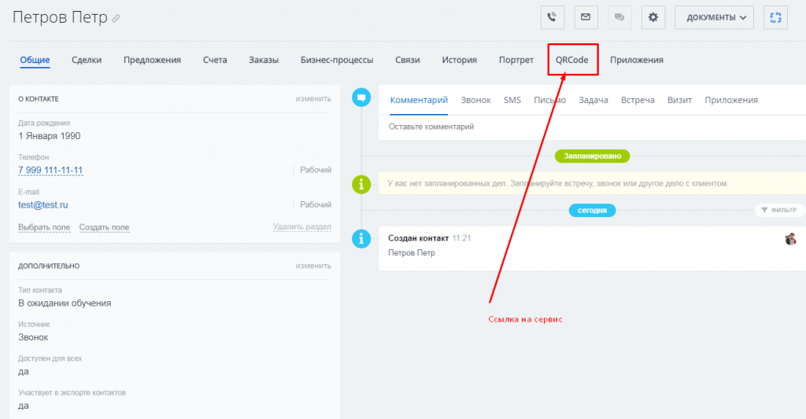Viewport: 806px width, 419px height.
Task: Open the История tab
Action: 459,60
